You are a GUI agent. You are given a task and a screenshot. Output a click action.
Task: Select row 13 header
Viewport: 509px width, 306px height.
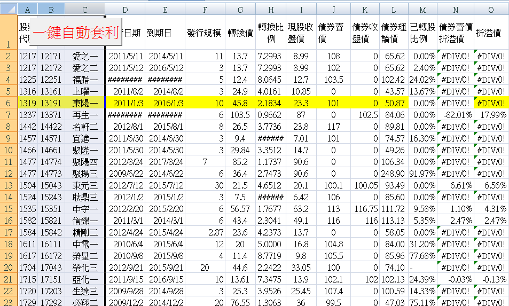coord(9,185)
